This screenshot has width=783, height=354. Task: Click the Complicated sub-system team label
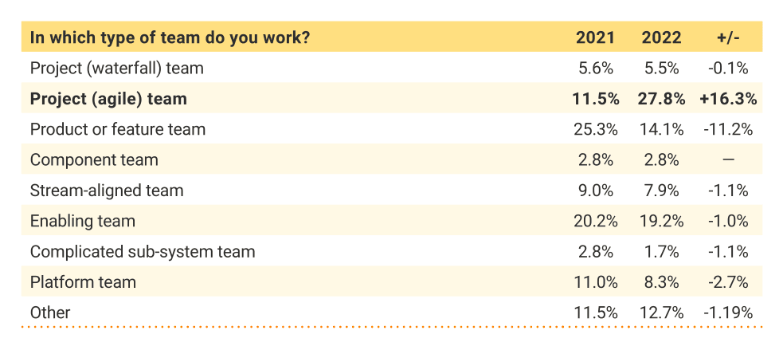(143, 251)
